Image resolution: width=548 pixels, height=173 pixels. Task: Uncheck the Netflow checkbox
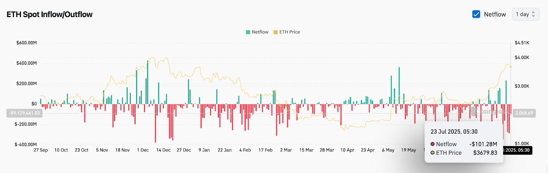476,14
